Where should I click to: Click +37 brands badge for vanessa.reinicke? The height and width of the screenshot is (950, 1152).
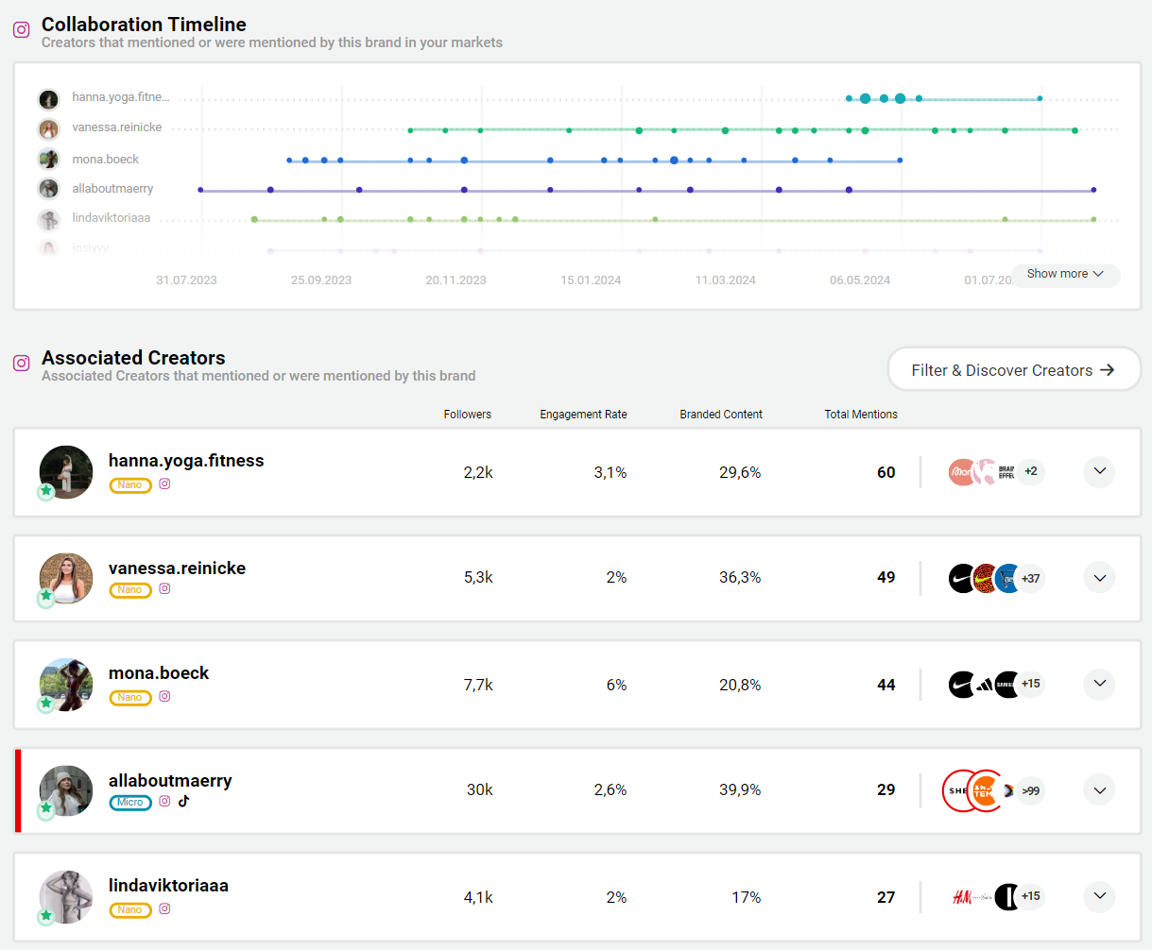[1030, 578]
